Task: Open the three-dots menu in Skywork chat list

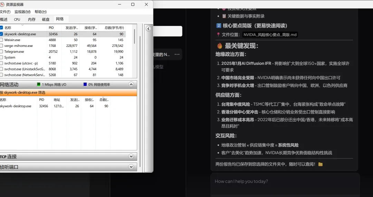Action: [x=177, y=55]
